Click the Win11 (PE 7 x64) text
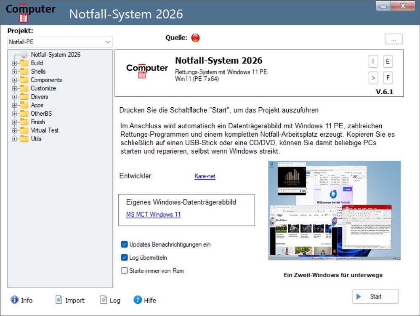 [x=197, y=79]
